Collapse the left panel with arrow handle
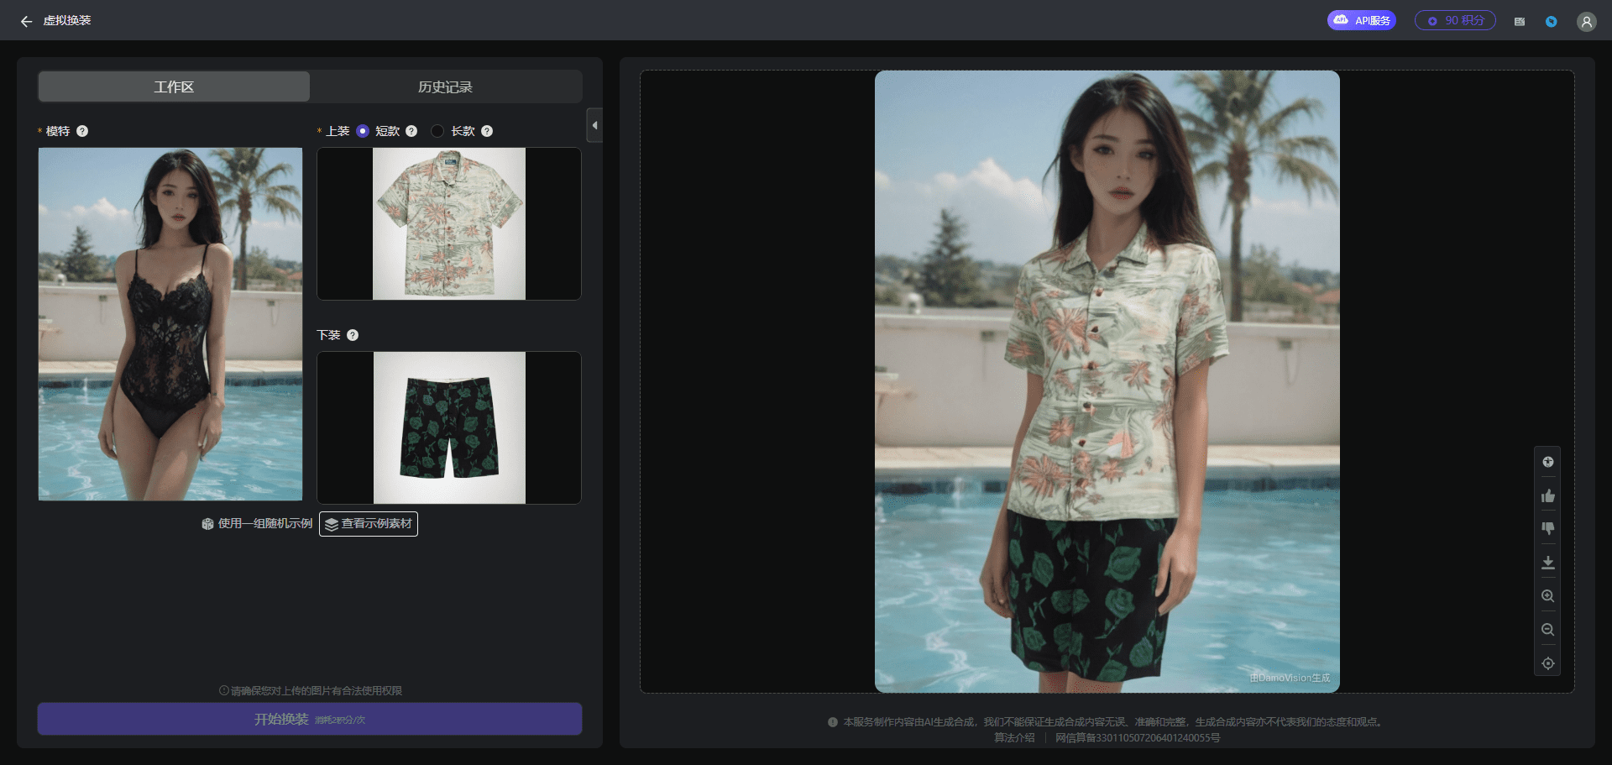The width and height of the screenshot is (1612, 765). (594, 125)
